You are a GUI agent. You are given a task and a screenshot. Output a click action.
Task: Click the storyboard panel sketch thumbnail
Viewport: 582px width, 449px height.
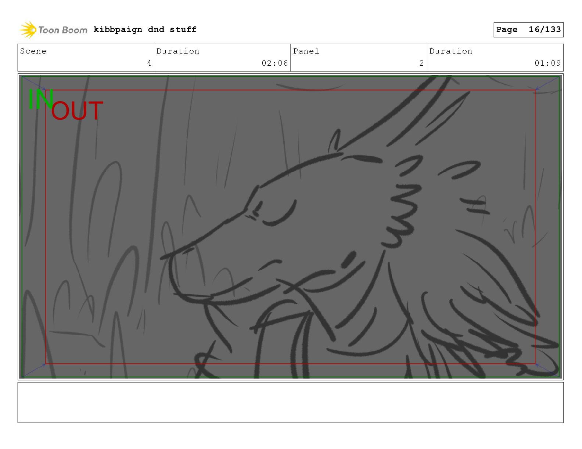pyautogui.click(x=290, y=226)
